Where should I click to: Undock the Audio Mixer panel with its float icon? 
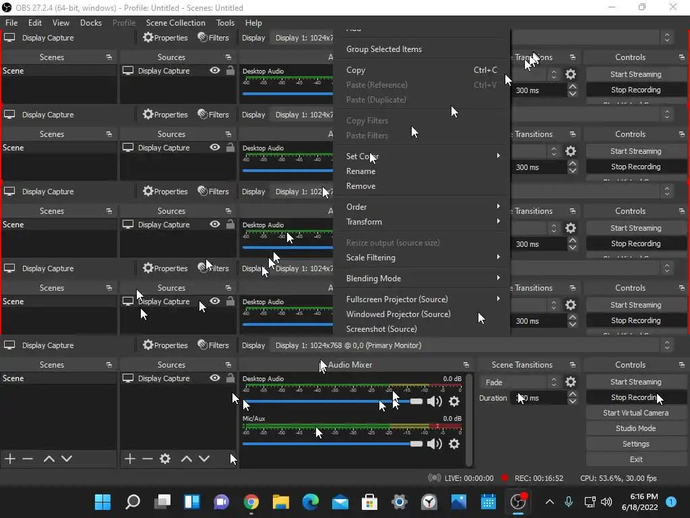click(x=466, y=365)
